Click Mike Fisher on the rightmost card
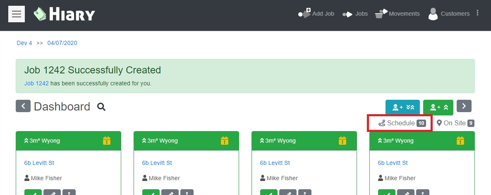The width and height of the screenshot is (491, 195). pos(397,178)
